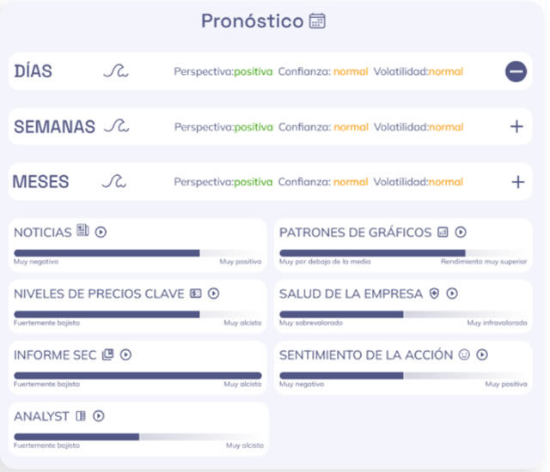
Task: Play the PATRONES DE GRÁFICOS video
Action: point(461,232)
